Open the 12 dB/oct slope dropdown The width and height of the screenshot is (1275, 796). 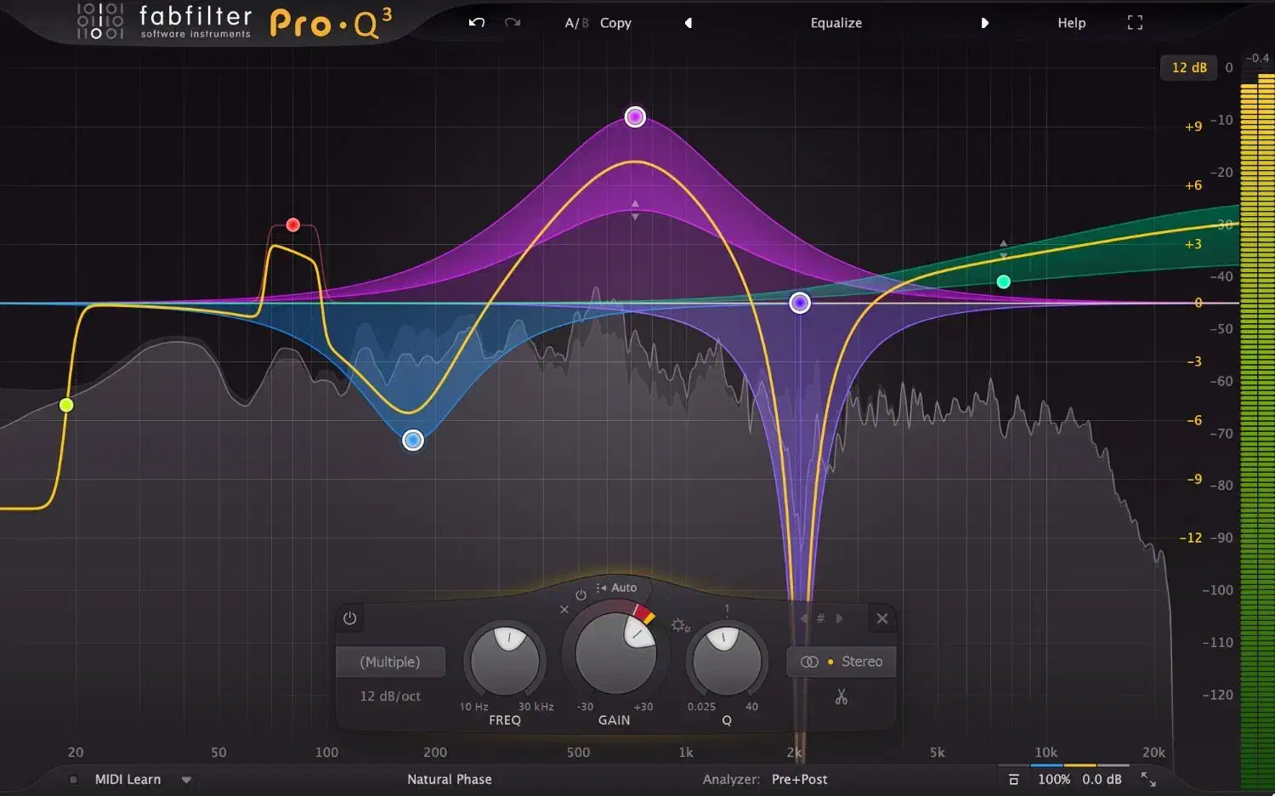tap(390, 696)
